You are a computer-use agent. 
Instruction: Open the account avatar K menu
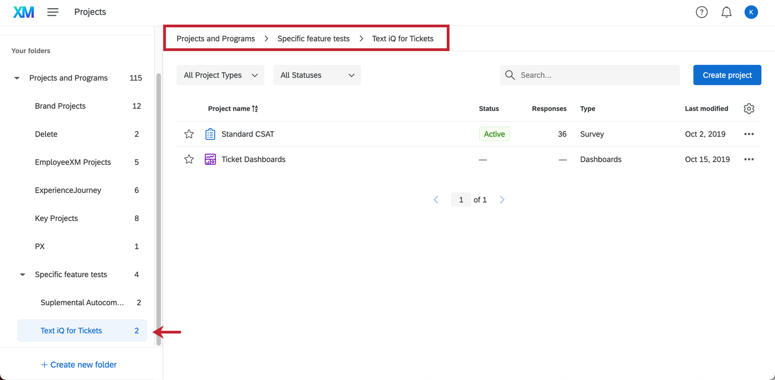pos(751,12)
